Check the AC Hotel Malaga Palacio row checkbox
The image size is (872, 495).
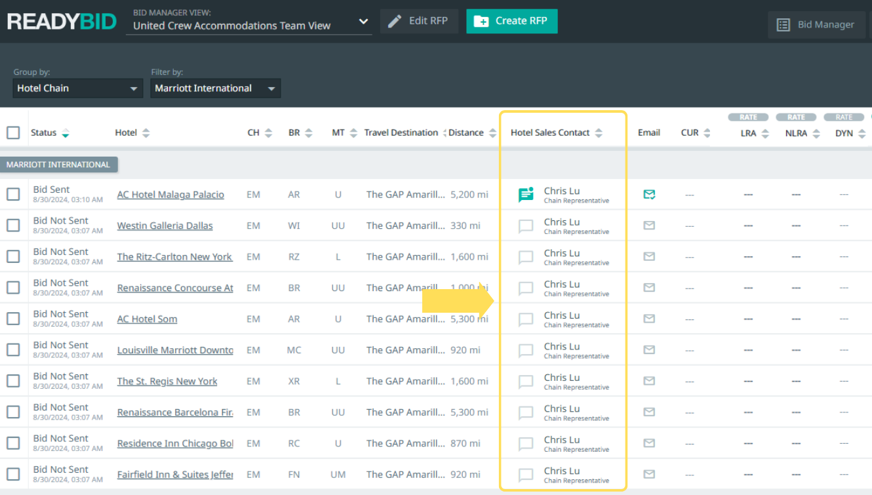pos(13,194)
